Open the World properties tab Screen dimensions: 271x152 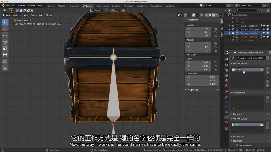[227, 85]
